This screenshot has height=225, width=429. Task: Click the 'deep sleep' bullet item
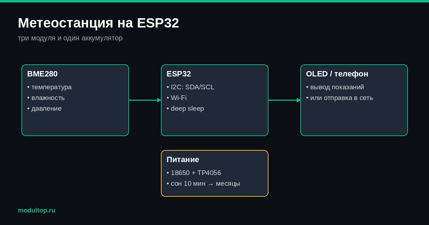(x=185, y=109)
